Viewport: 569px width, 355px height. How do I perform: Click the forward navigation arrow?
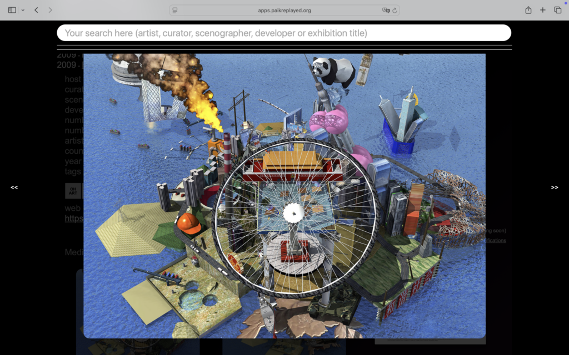coord(51,10)
